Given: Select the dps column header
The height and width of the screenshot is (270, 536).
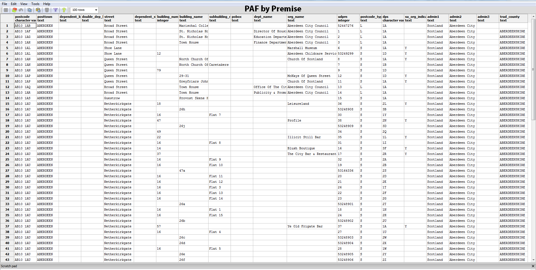Looking at the screenshot, I should [393, 18].
